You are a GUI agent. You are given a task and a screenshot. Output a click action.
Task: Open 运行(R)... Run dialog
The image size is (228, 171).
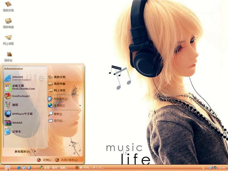coord(57,120)
